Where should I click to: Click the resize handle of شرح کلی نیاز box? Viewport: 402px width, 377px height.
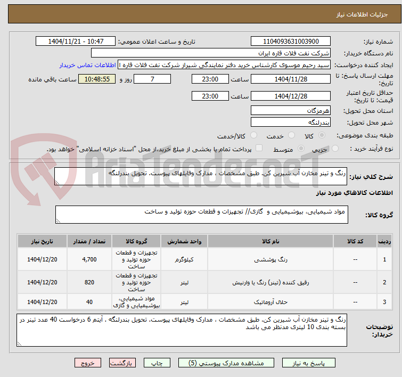(57, 182)
